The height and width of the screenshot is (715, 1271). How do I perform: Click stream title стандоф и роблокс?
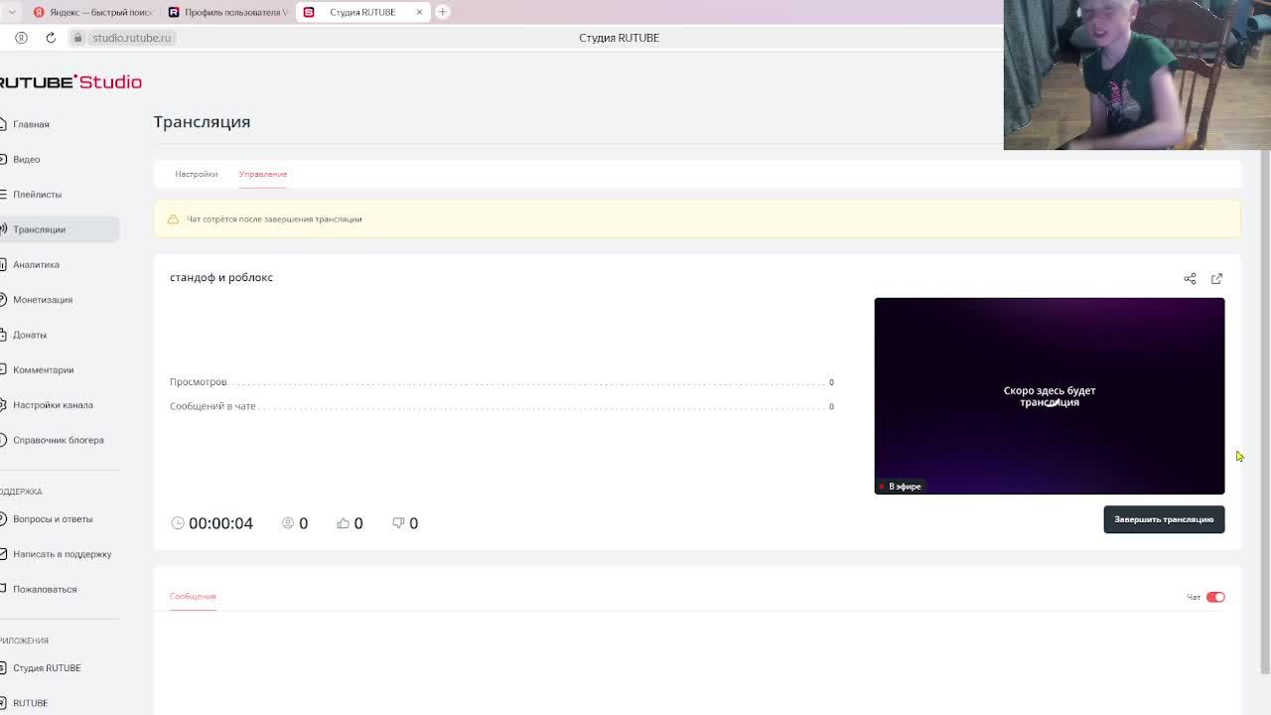pos(221,277)
